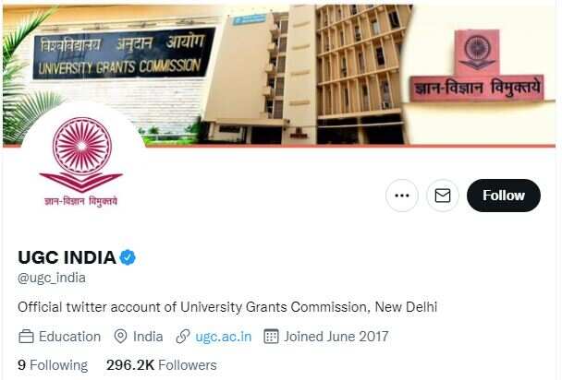
Task: Click the blue verified badge
Action: tap(128, 257)
